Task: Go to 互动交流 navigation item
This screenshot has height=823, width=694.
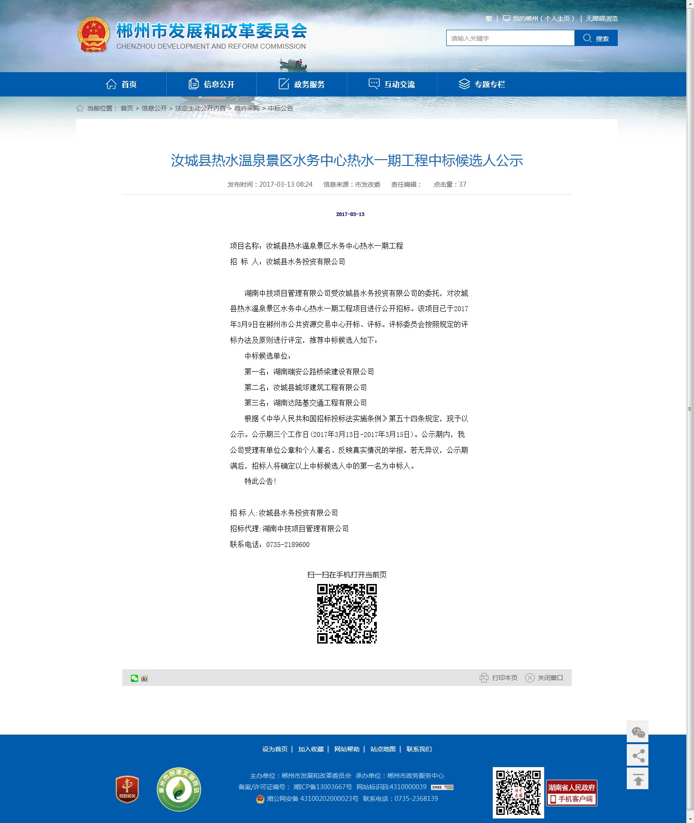Action: [392, 84]
